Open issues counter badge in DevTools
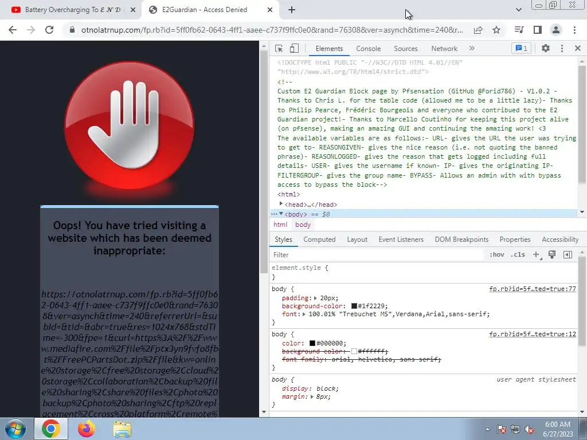587x440 pixels. click(x=521, y=48)
